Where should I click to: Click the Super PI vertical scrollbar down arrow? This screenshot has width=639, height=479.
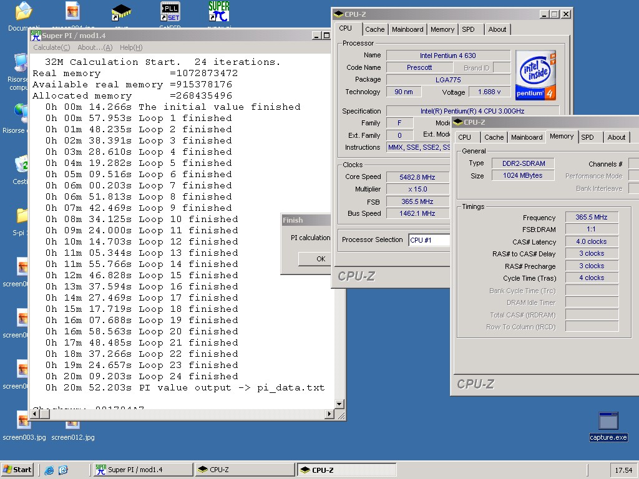tap(339, 404)
